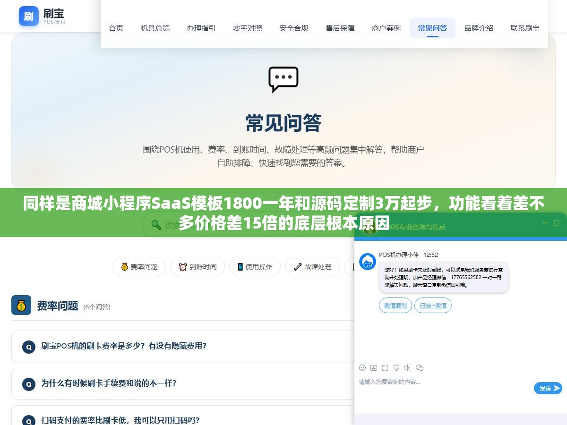Screen dimensions: 567x425
Task: Expand question 刷宝POS机的刷卡费率是多少
Action: point(183,346)
